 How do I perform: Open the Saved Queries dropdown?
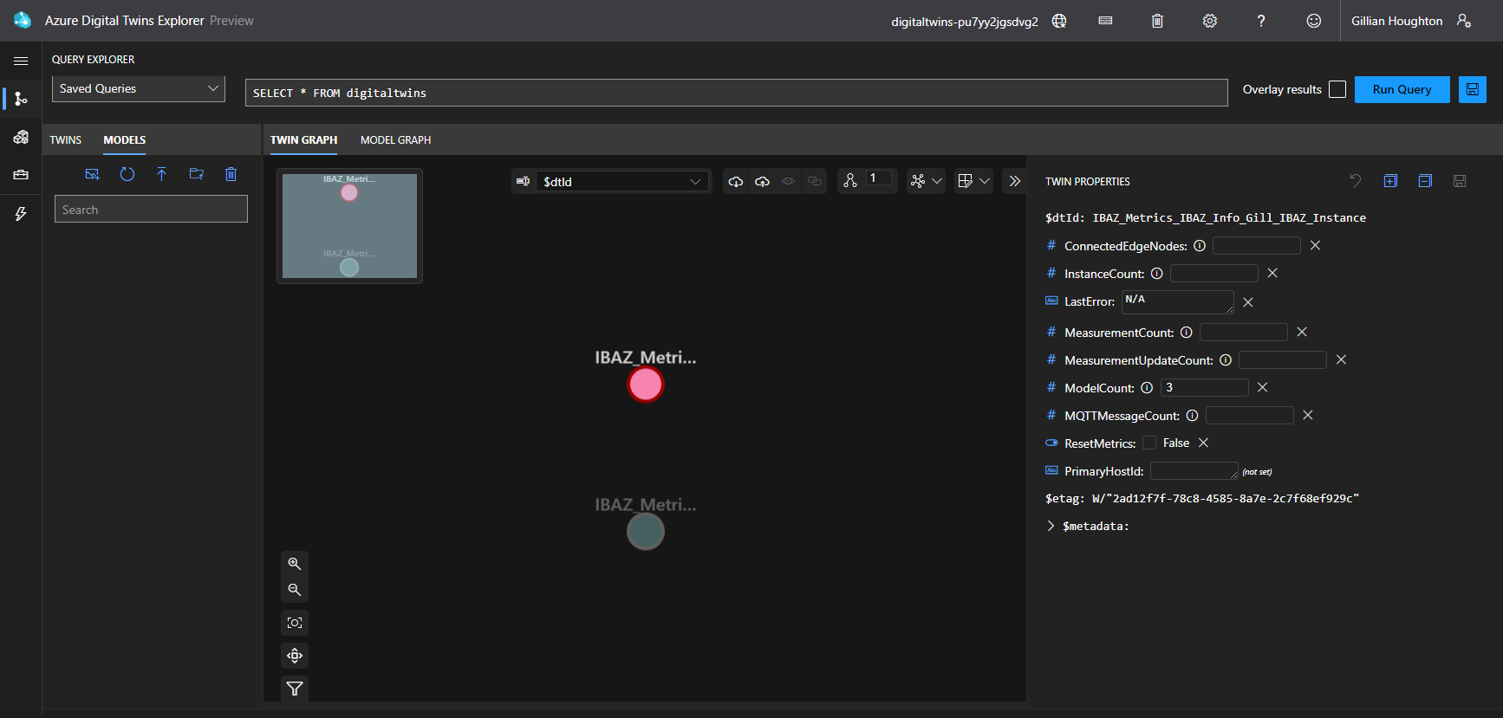[x=139, y=88]
